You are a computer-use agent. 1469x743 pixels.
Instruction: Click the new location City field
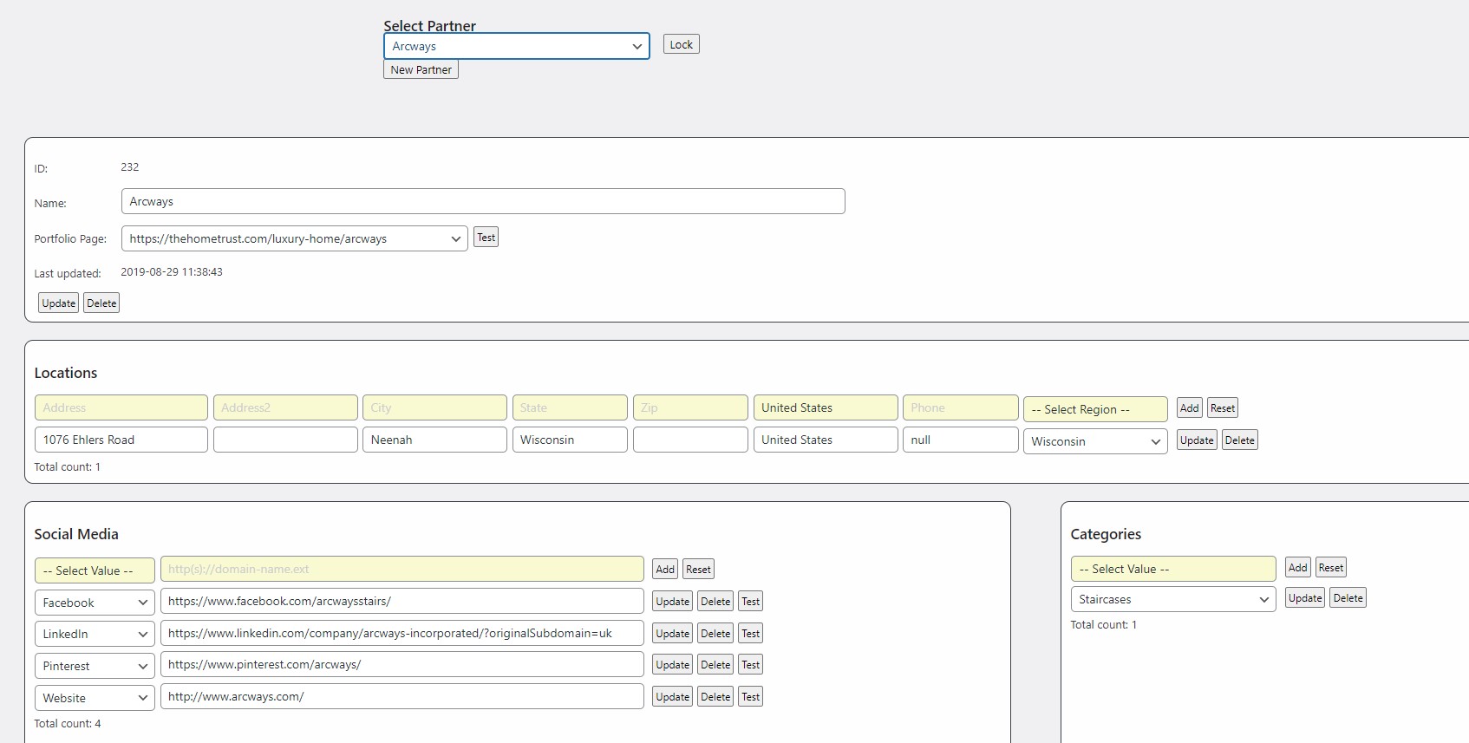tap(434, 407)
